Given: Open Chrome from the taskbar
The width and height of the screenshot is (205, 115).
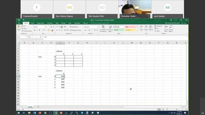Looking at the screenshot, I should click(45, 113).
